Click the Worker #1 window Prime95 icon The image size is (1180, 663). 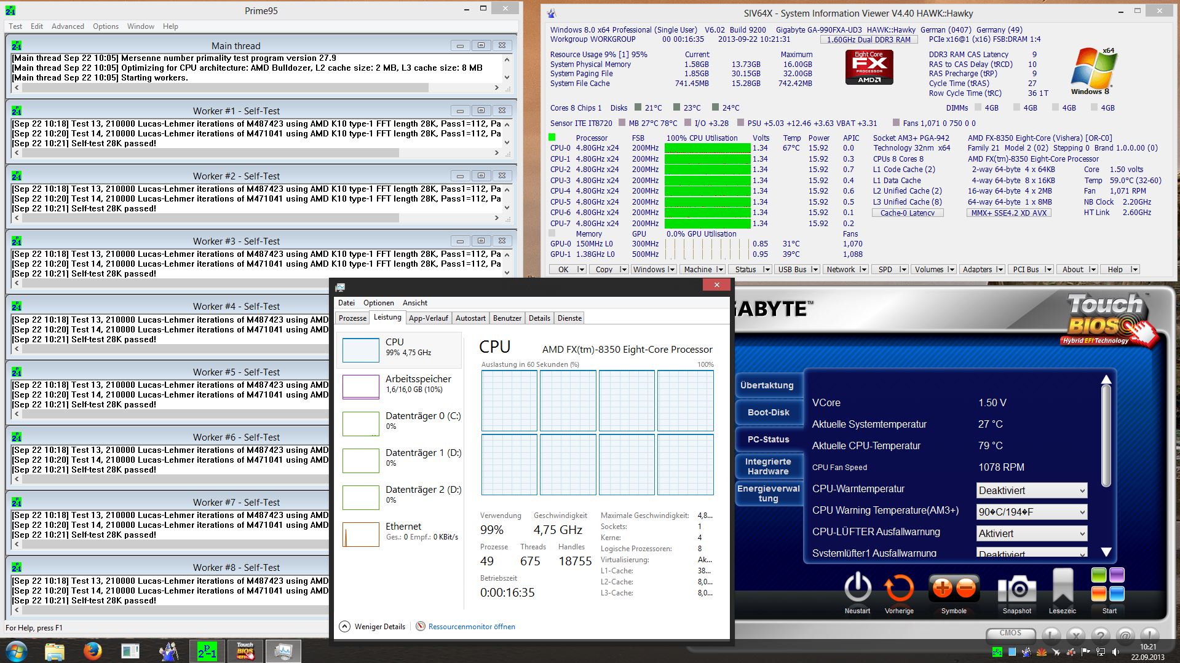click(x=17, y=111)
